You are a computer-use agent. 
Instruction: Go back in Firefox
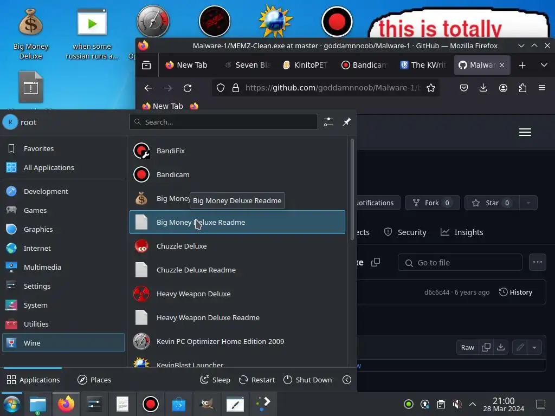point(149,88)
